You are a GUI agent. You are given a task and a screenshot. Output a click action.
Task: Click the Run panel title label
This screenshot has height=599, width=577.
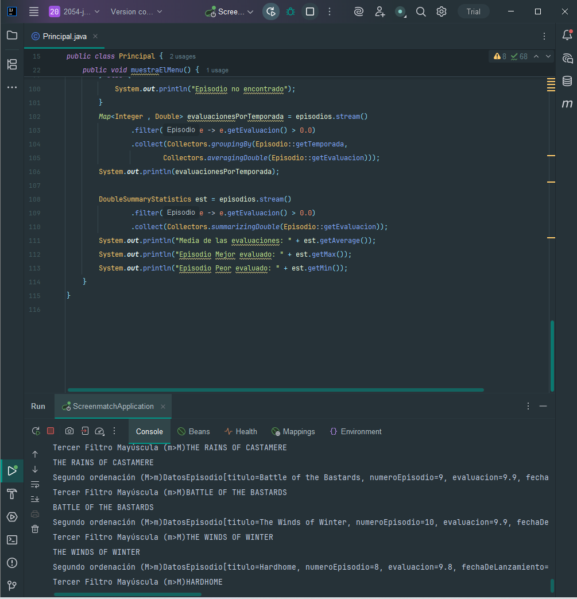click(38, 407)
